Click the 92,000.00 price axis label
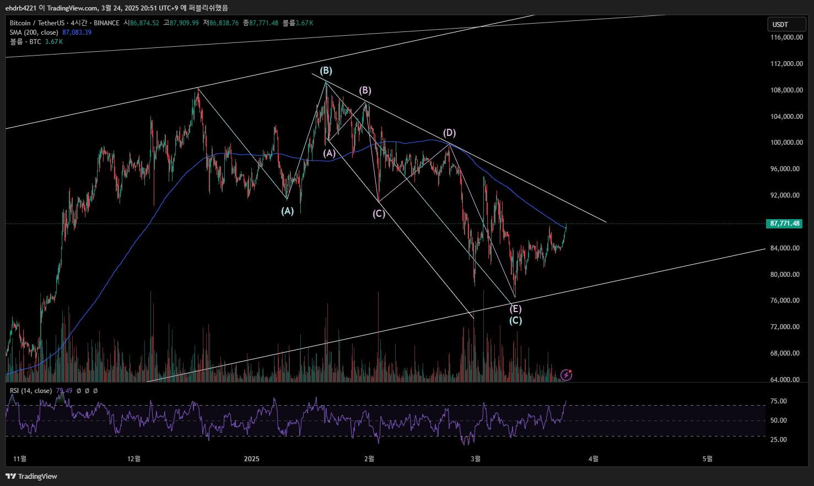This screenshot has width=814, height=486. point(785,195)
